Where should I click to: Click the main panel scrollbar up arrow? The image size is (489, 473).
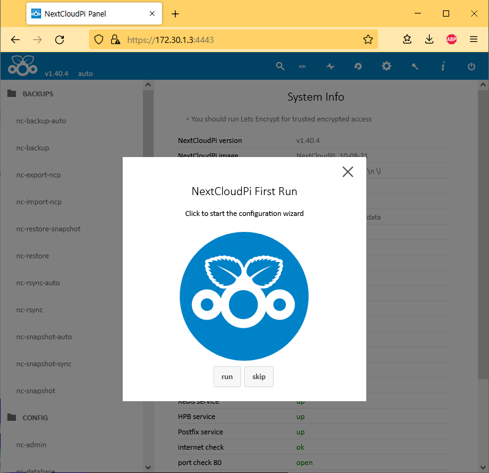[x=483, y=85]
